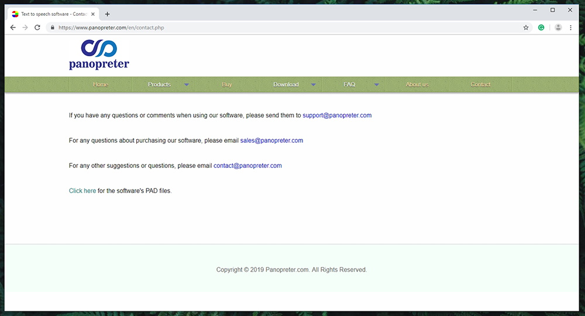Expand the Download dropdown arrow
Image resolution: width=585 pixels, height=316 pixels.
pos(314,85)
